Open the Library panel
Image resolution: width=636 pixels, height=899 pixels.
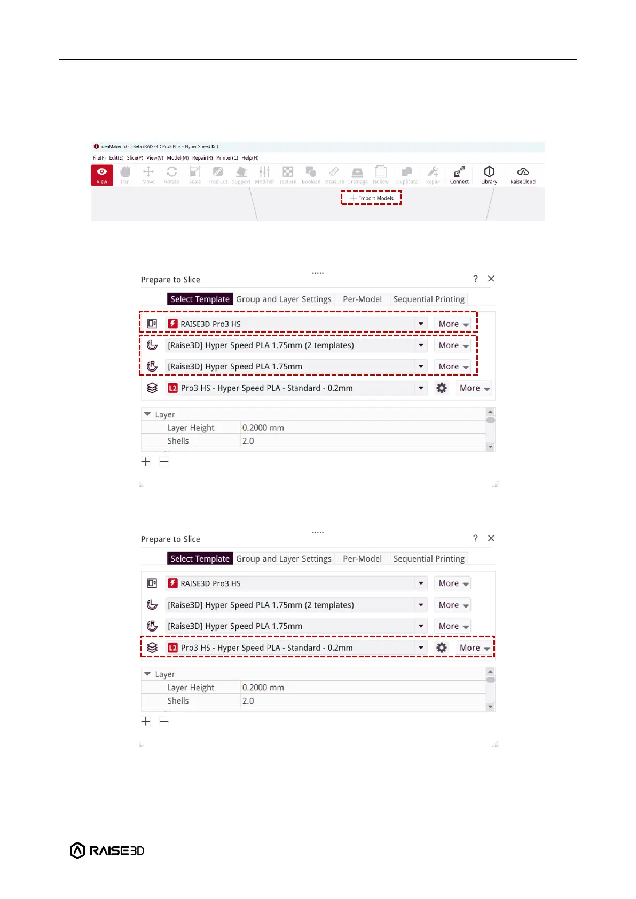click(489, 175)
